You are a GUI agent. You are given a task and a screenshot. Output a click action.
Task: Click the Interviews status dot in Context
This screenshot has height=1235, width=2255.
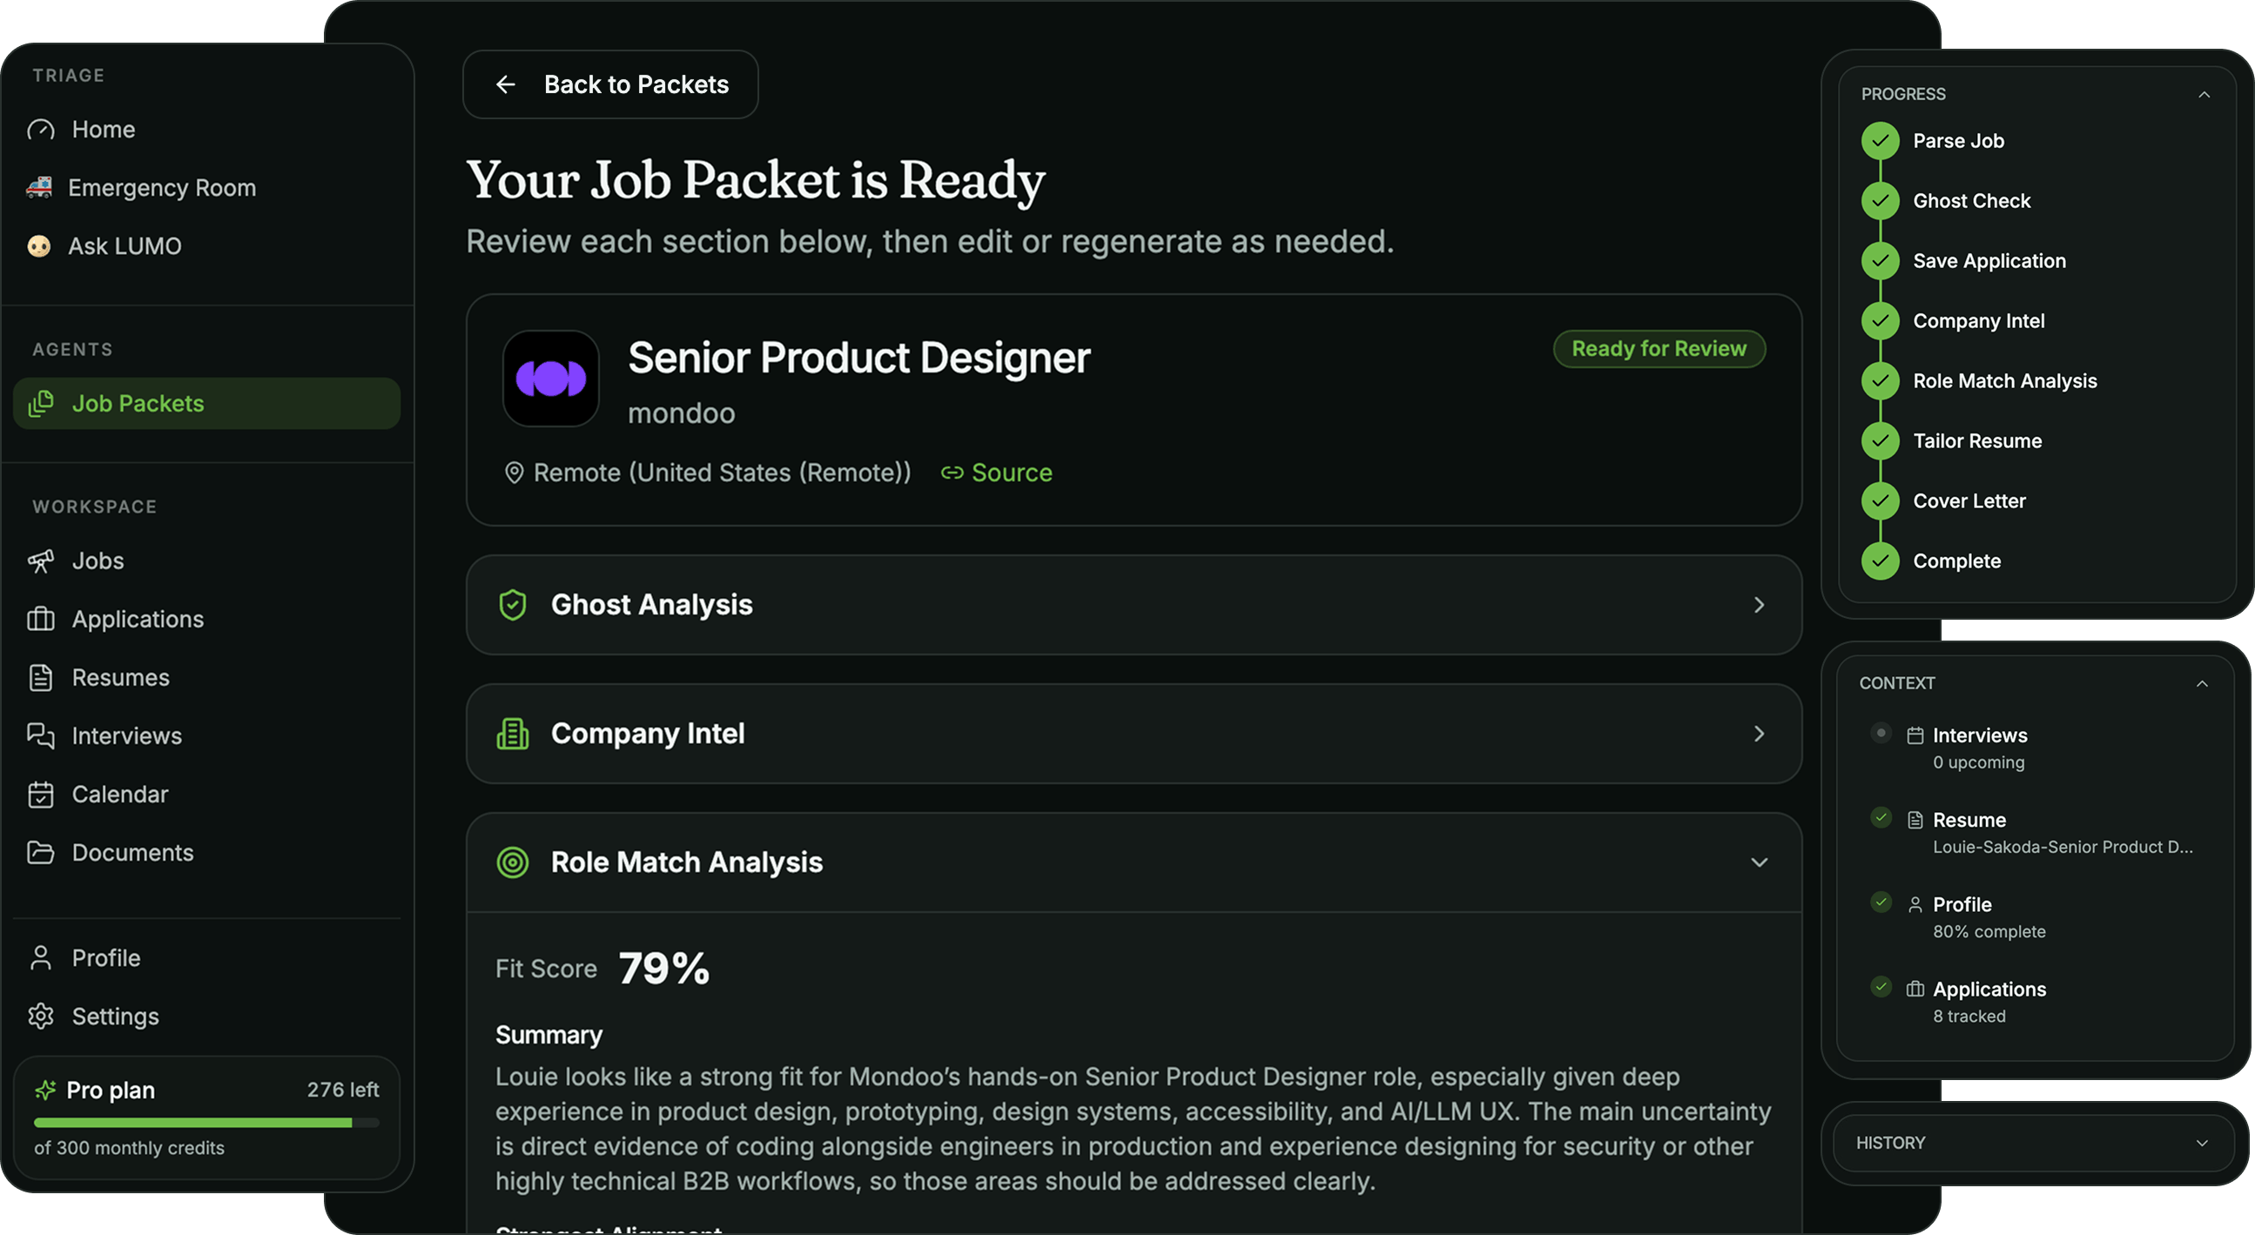[1881, 733]
